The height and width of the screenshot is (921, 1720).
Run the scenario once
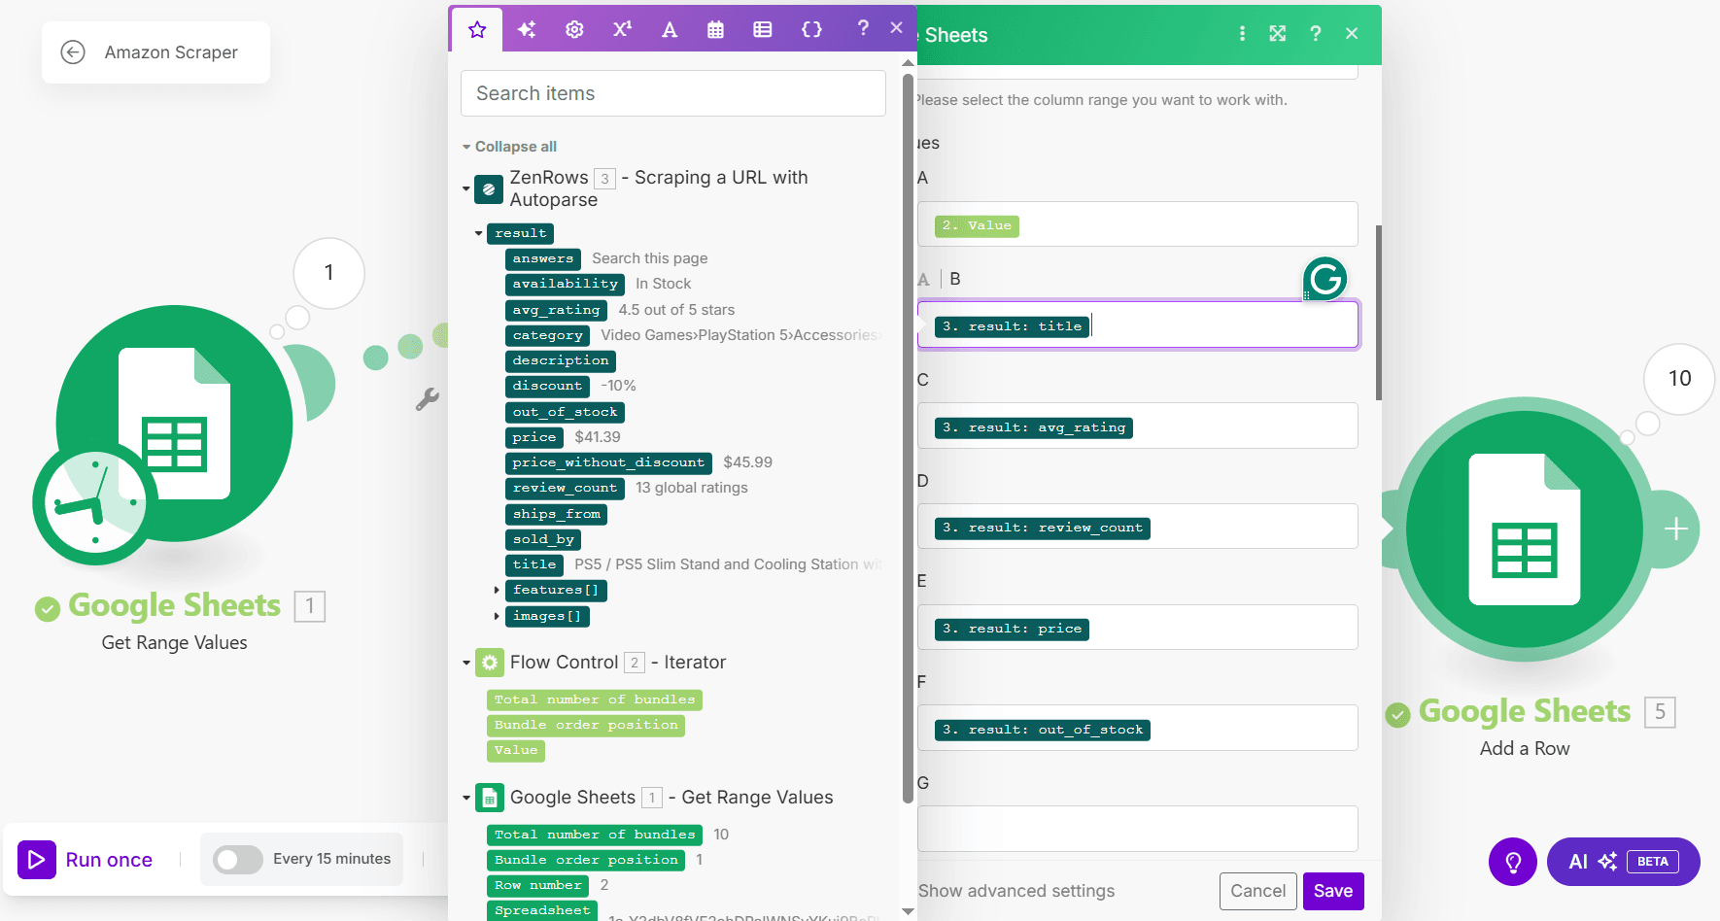coord(86,860)
